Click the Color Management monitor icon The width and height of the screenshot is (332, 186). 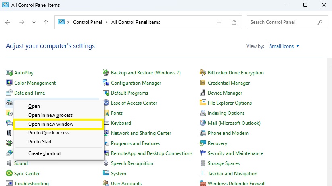tap(9, 83)
